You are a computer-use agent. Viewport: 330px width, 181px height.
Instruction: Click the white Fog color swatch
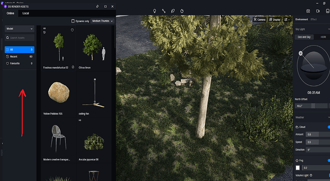298,168
